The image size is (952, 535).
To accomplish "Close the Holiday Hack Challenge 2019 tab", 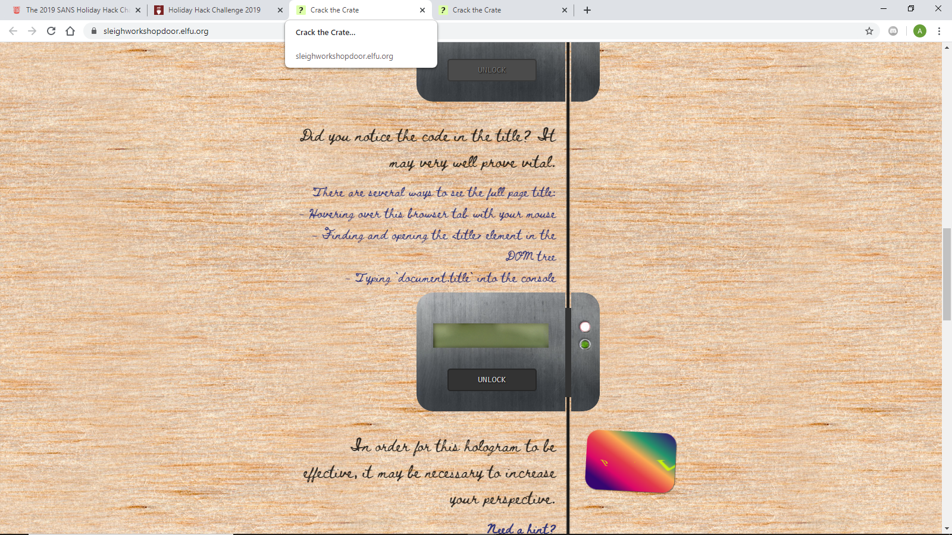I will point(280,10).
